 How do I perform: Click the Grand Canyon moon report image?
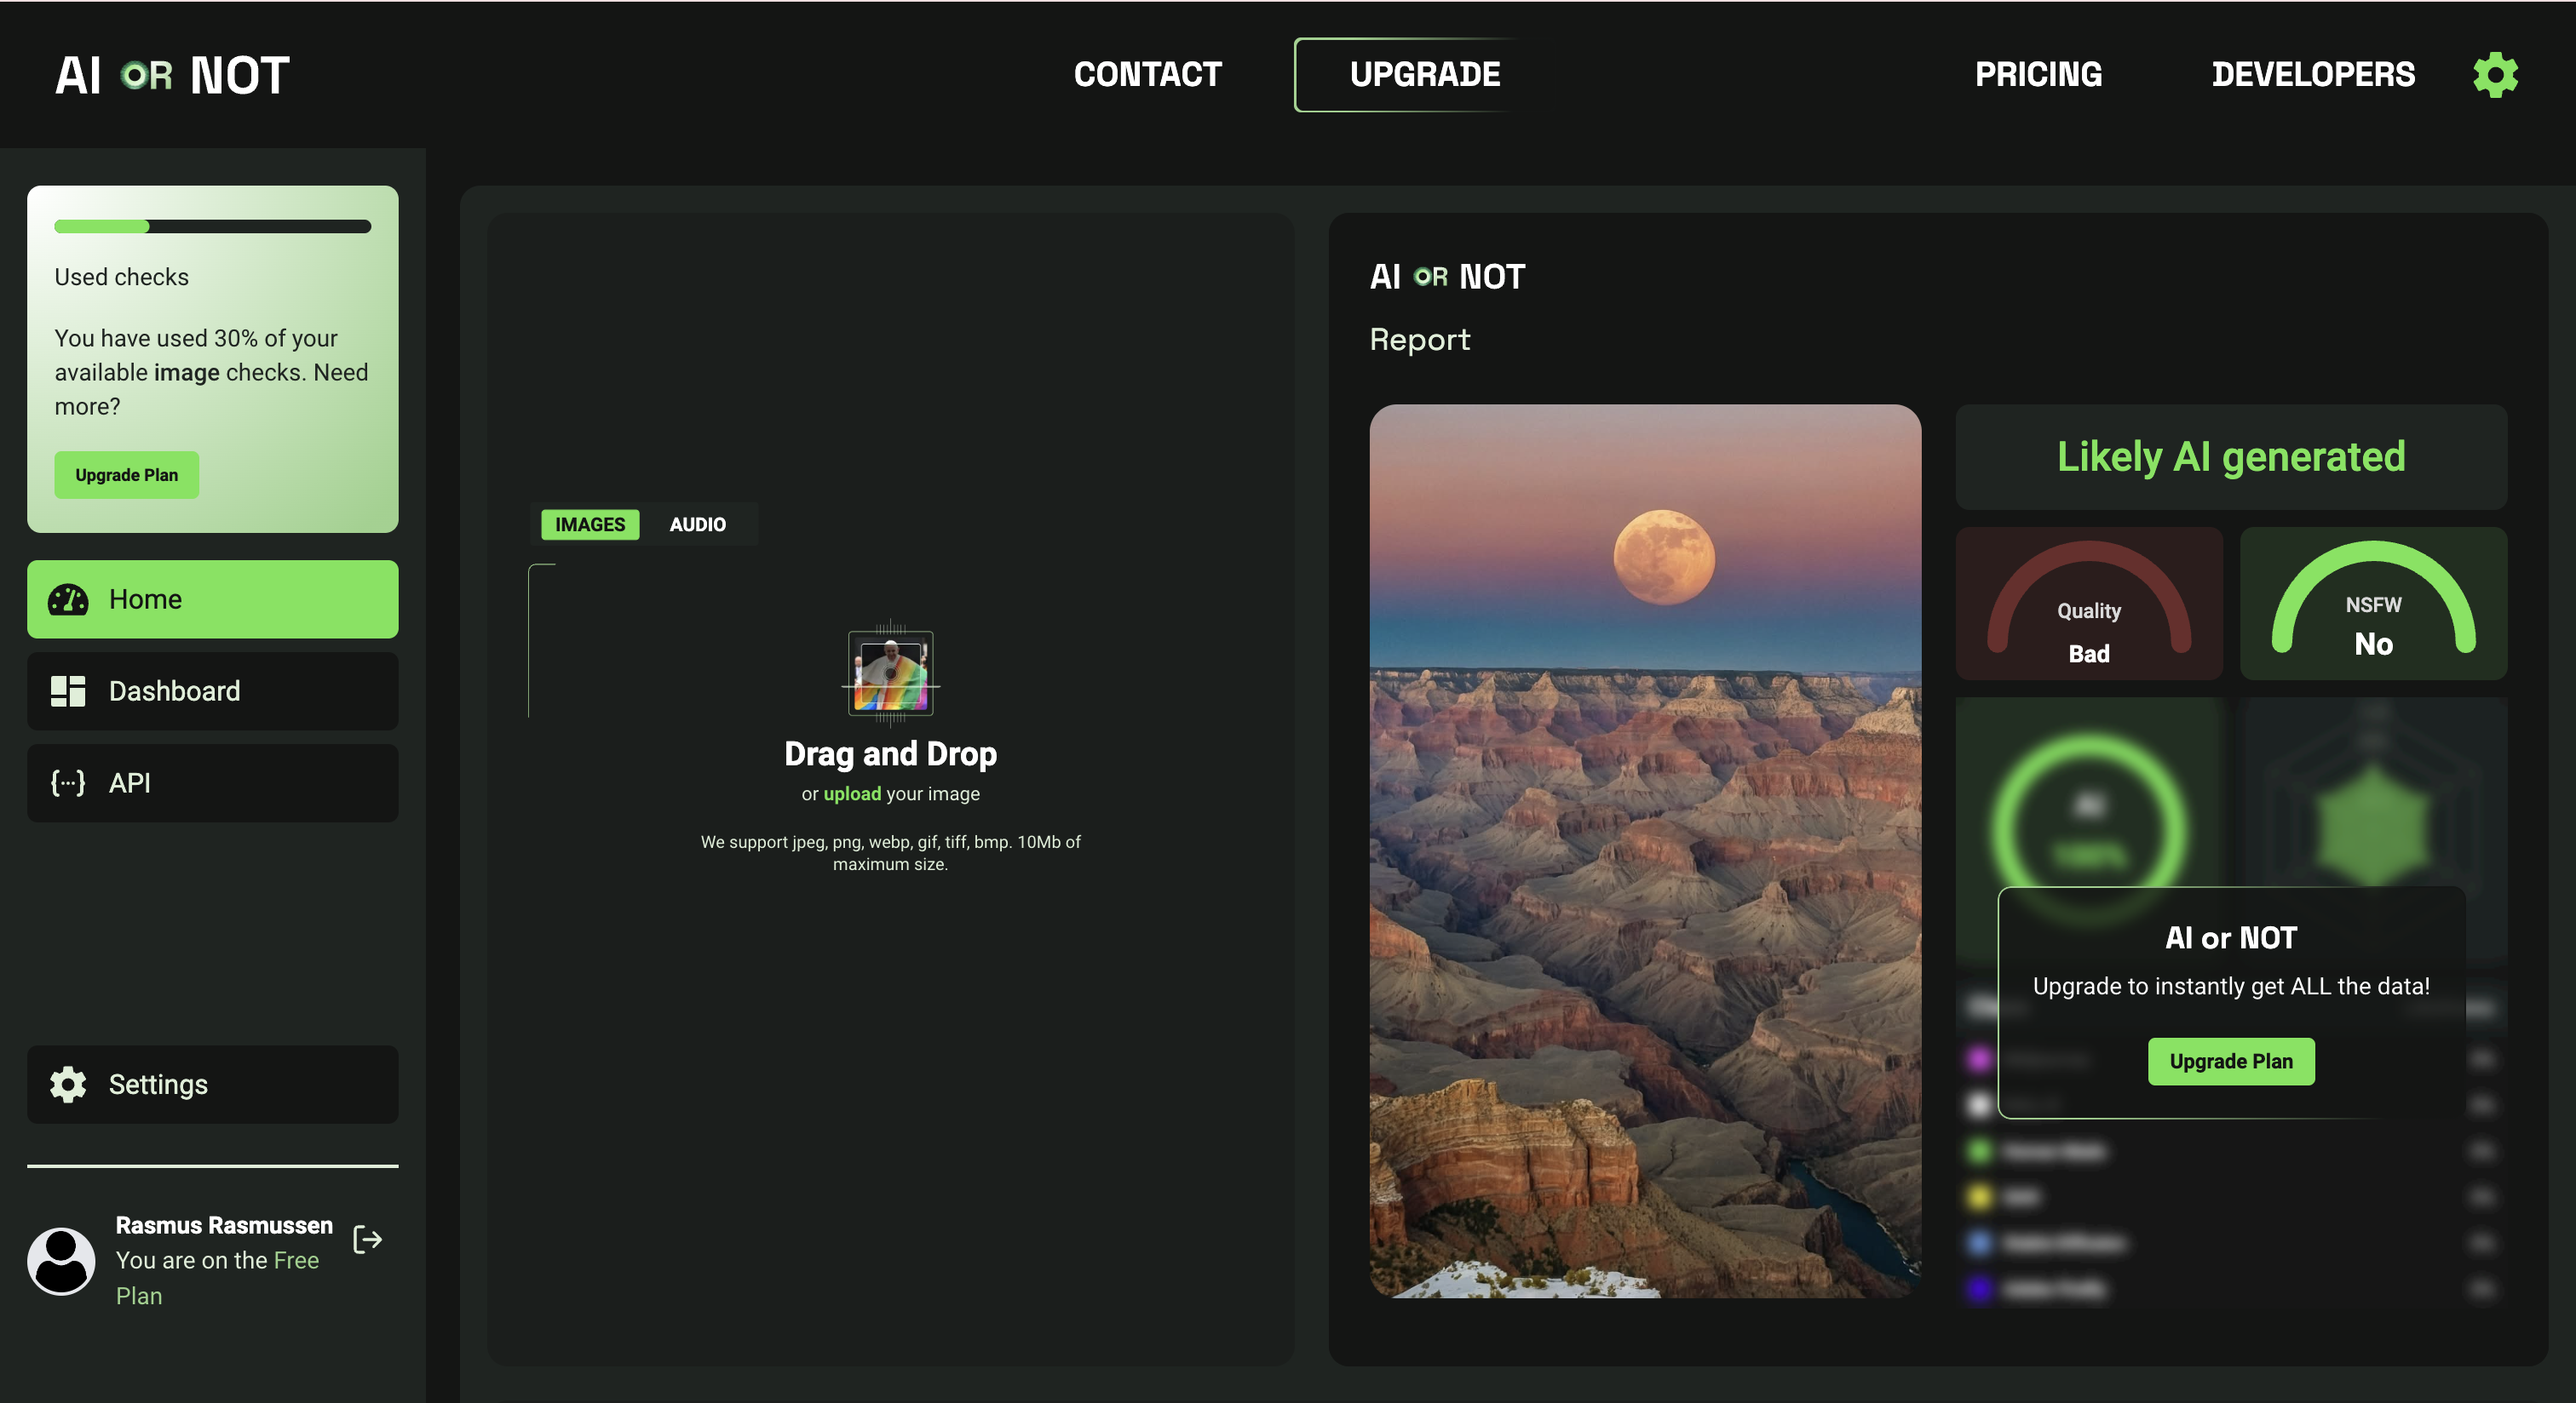[1644, 850]
